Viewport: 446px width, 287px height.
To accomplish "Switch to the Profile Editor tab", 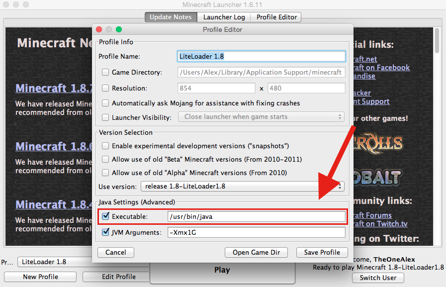I will coord(276,17).
